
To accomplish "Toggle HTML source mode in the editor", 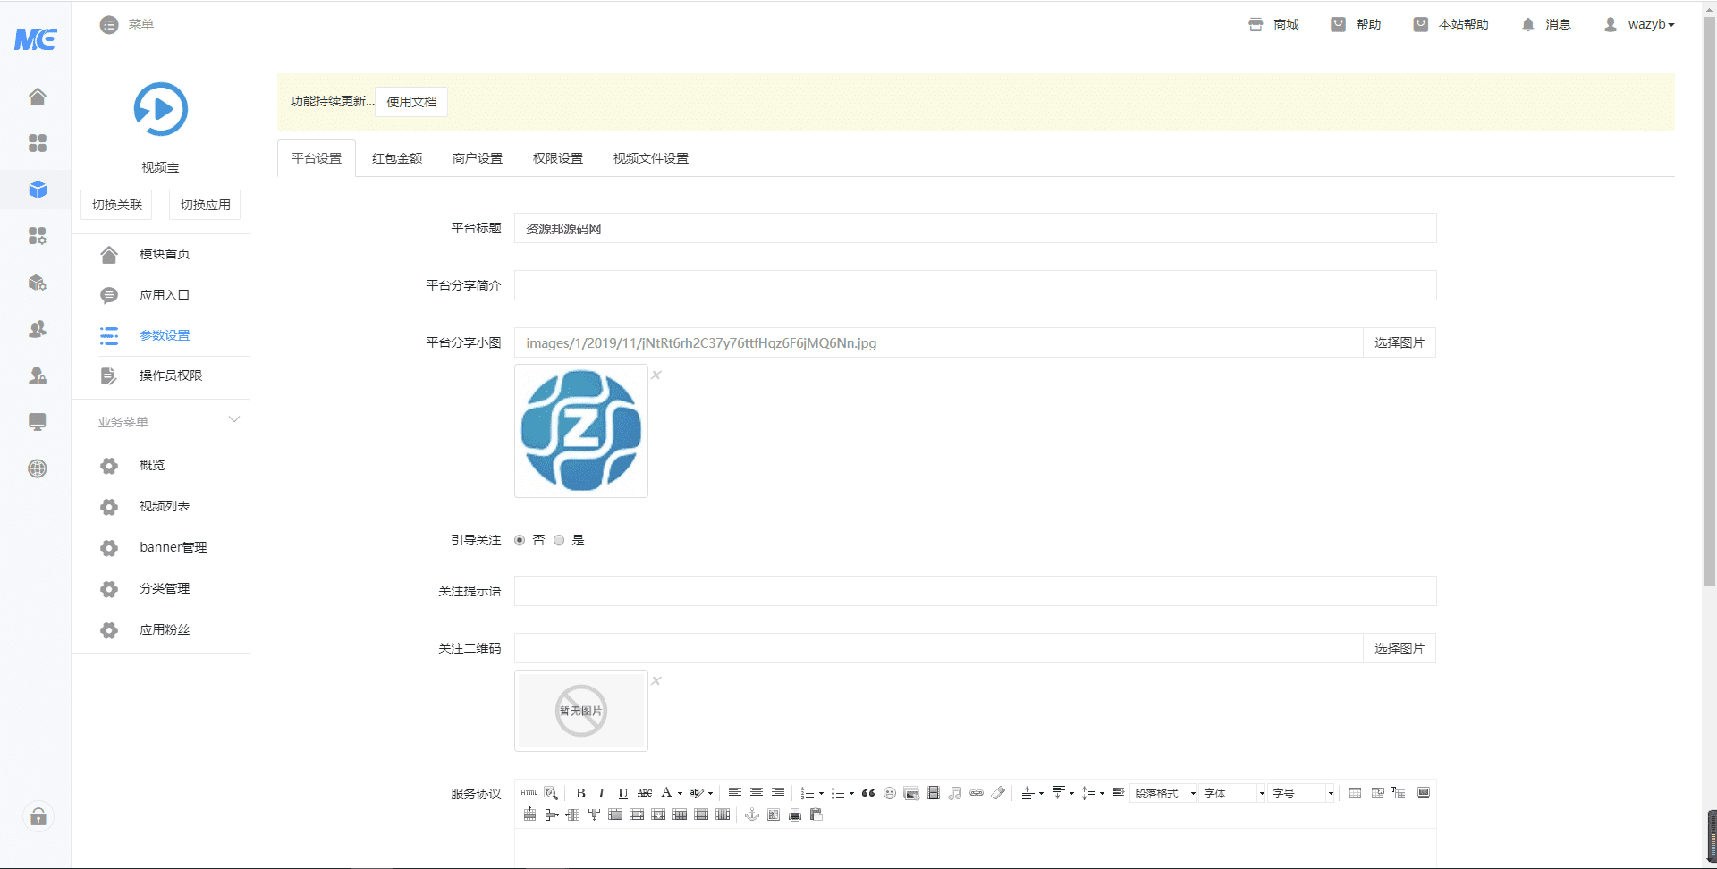I will 529,793.
